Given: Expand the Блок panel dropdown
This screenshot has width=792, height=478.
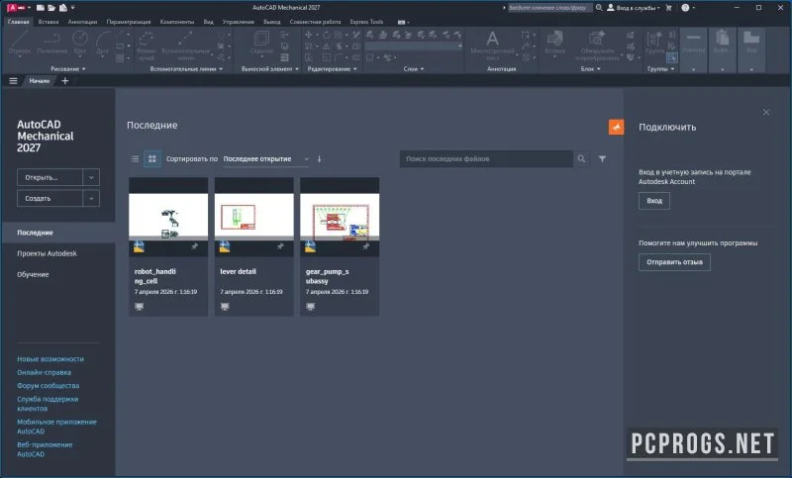Looking at the screenshot, I should (x=599, y=68).
